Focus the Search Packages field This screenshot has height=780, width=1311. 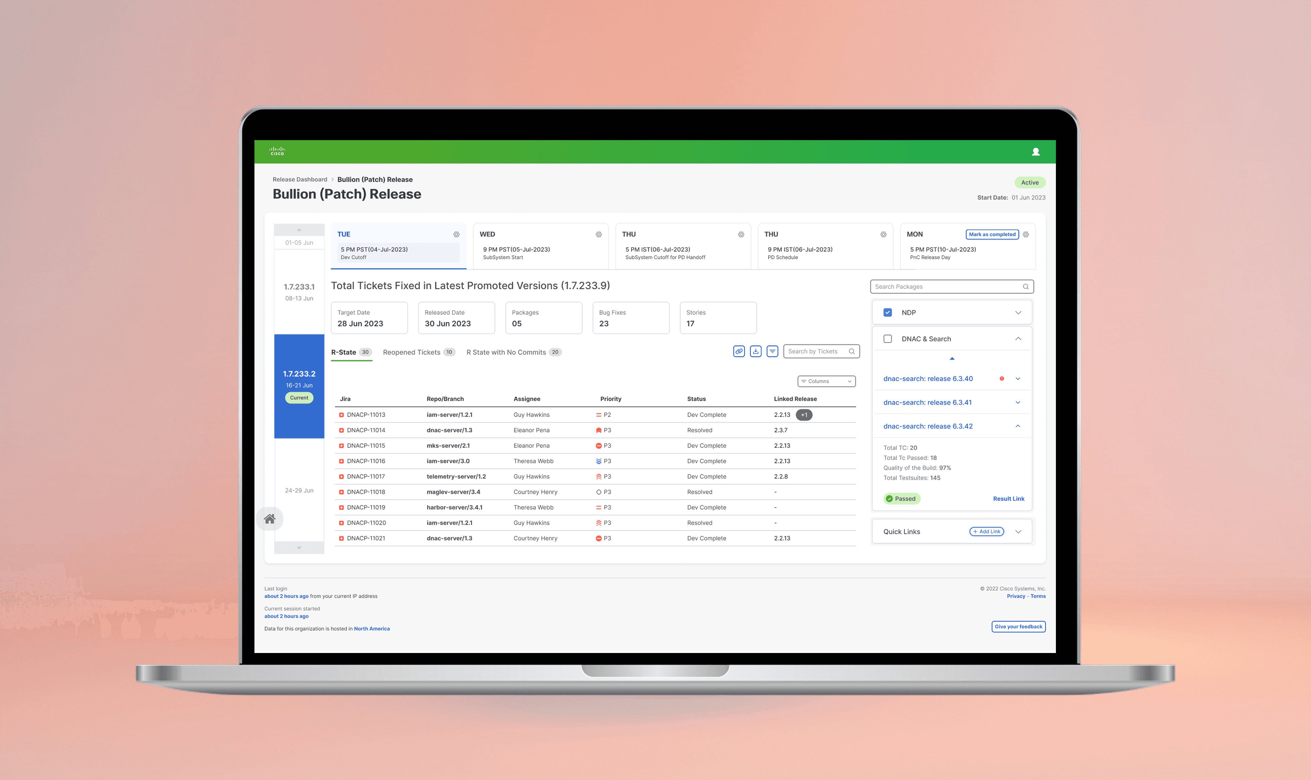pos(952,286)
